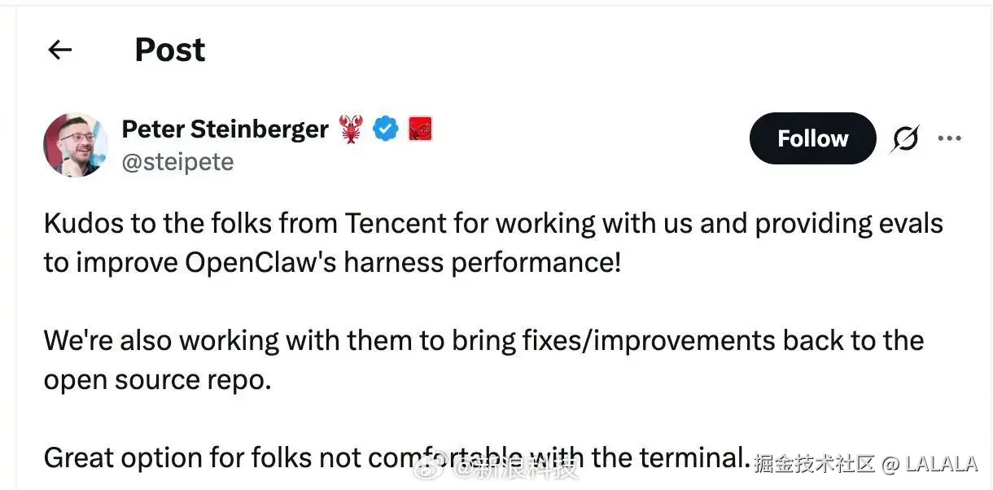Click the blue verified checkmark badge
This screenshot has width=993, height=490.
(x=386, y=129)
